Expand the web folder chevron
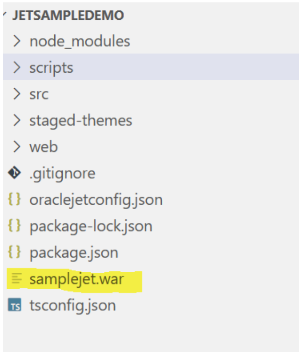Screen dimensions: 299x352 17,147
